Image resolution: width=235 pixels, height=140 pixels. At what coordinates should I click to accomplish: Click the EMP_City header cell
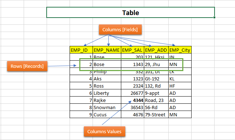[x=180, y=50]
